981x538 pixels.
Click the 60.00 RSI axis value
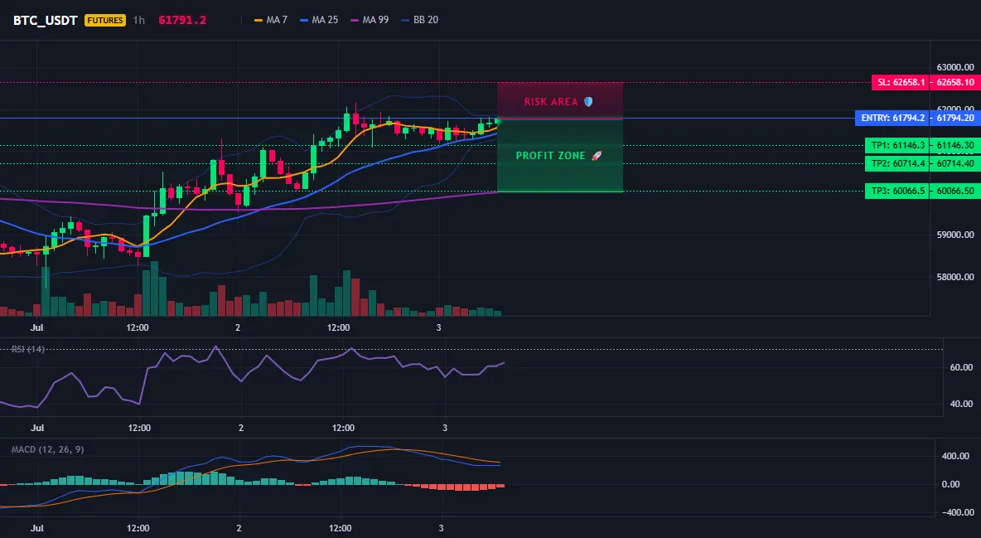coord(961,367)
